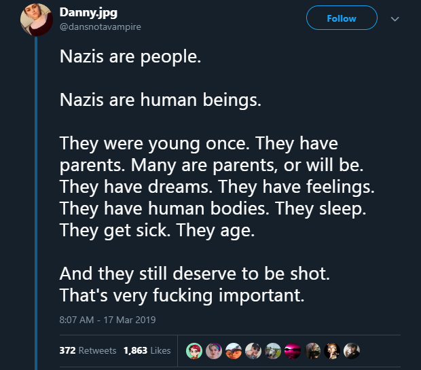The height and width of the screenshot is (370, 421).
Task: Open the Danny.jpg display name link
Action: click(88, 12)
